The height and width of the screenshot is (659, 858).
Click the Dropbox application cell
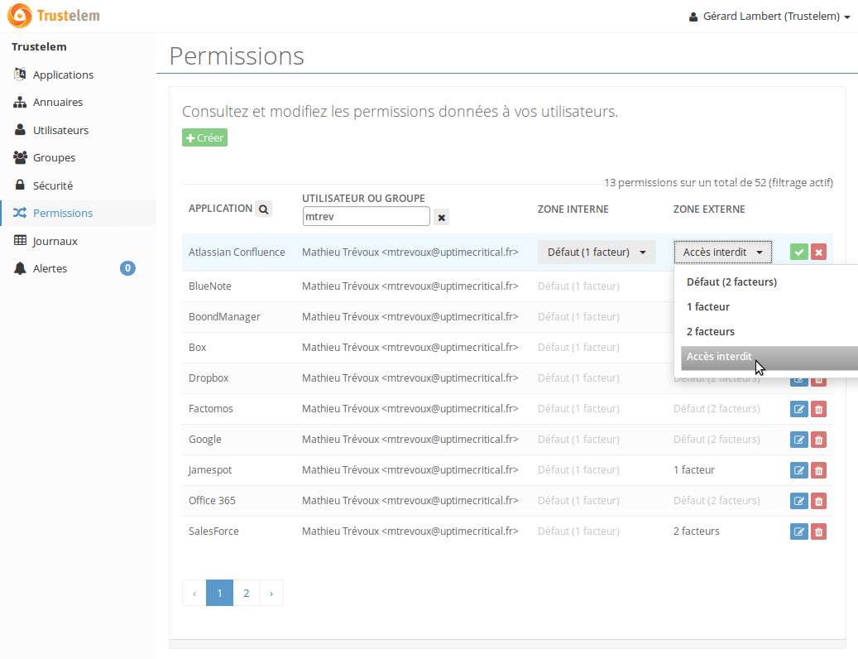(209, 378)
